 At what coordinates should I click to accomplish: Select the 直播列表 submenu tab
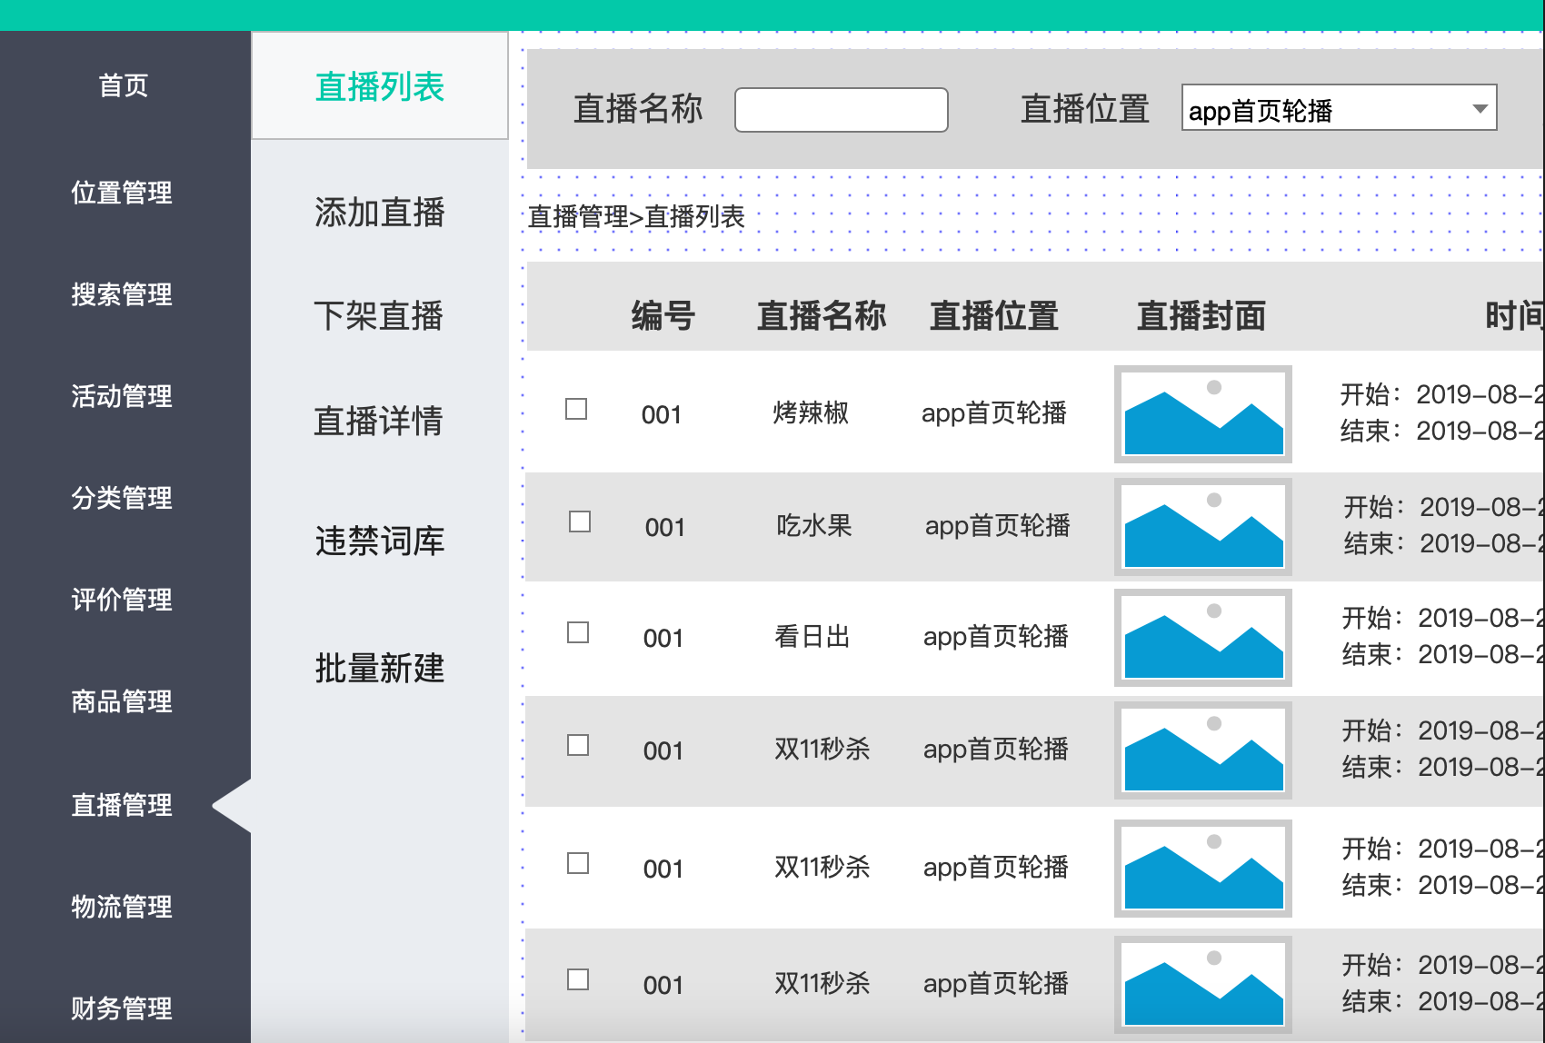(x=380, y=86)
